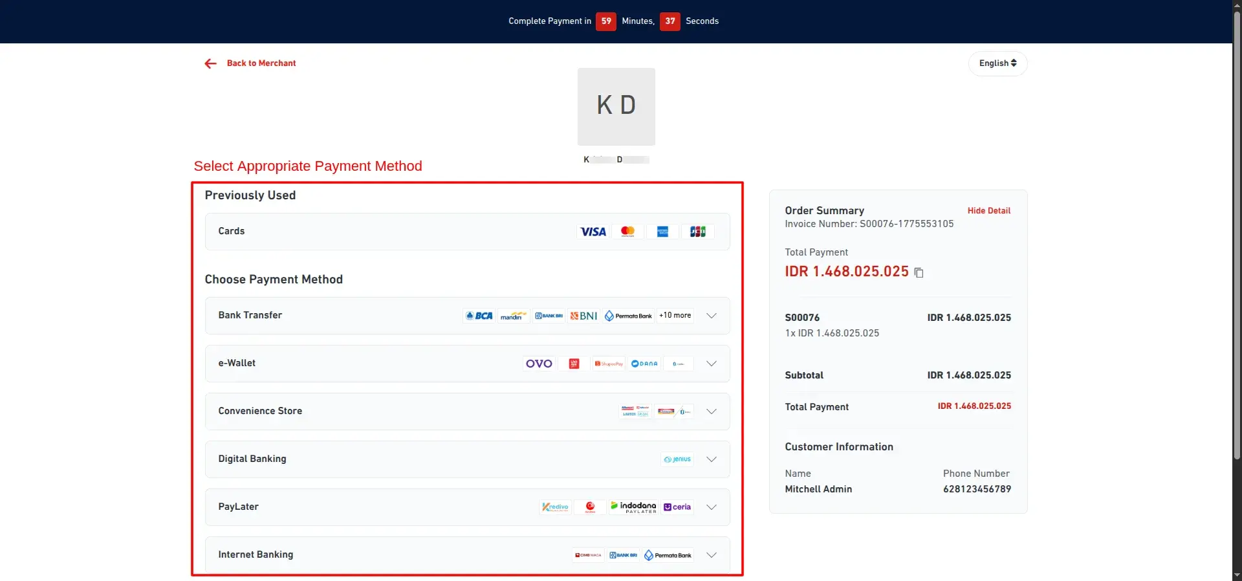Click Permata Bank logo in Bank Transfer row
The image size is (1242, 581).
(628, 316)
